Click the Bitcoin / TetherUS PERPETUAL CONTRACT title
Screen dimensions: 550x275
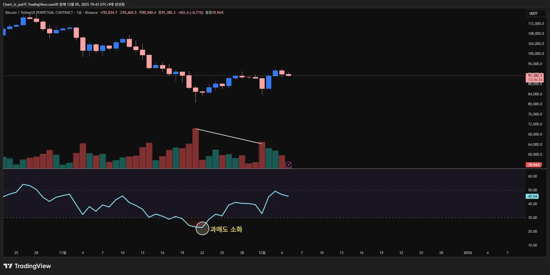coord(39,13)
